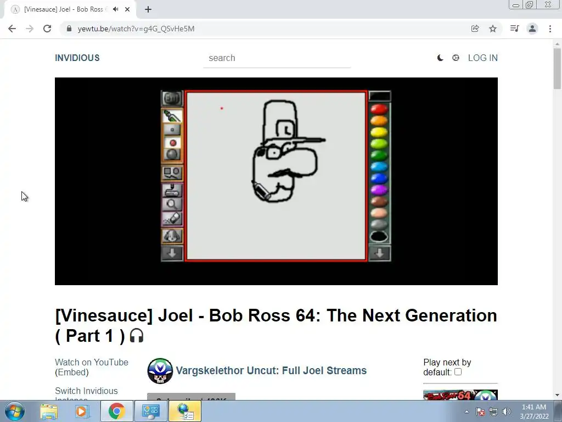562x422 pixels.
Task: Open Invidious preferences gear icon
Action: coord(456,58)
